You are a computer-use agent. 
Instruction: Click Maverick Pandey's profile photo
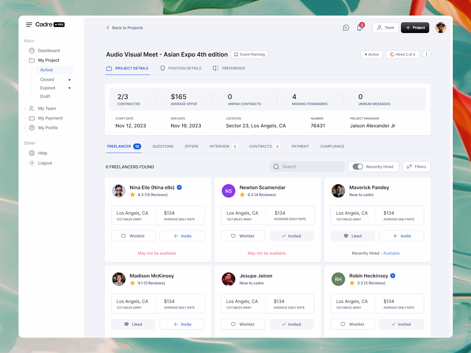(x=338, y=191)
